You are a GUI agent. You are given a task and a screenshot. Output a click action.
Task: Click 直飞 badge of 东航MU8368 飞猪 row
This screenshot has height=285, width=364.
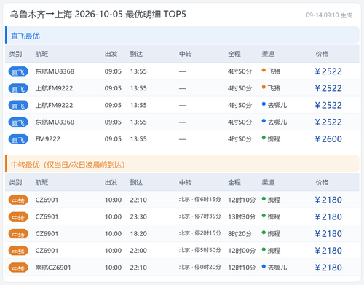18,71
